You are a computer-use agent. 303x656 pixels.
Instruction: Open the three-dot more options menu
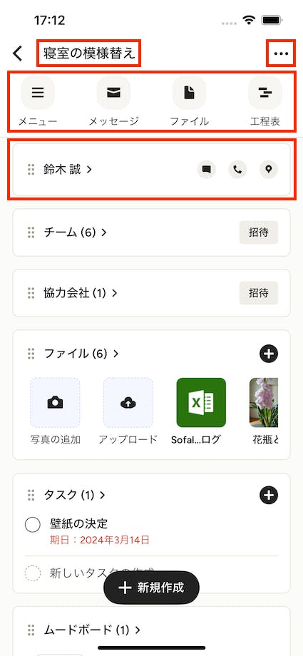coord(281,53)
